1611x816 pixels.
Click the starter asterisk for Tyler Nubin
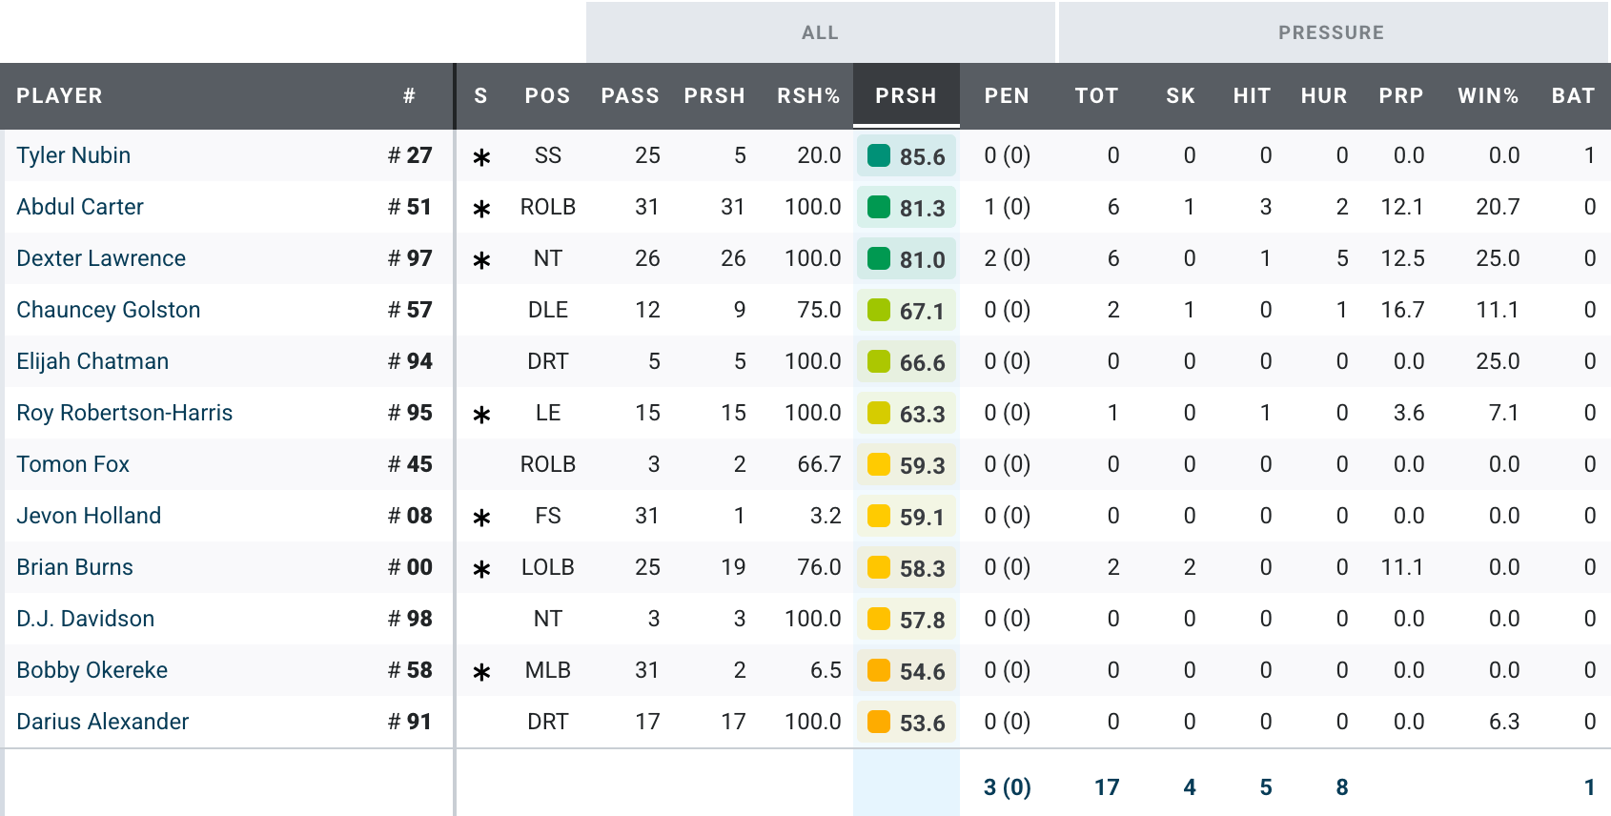point(481,157)
